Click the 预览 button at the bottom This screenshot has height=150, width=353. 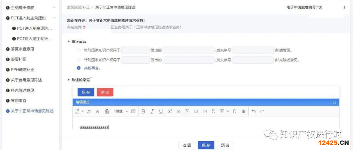(x=225, y=145)
